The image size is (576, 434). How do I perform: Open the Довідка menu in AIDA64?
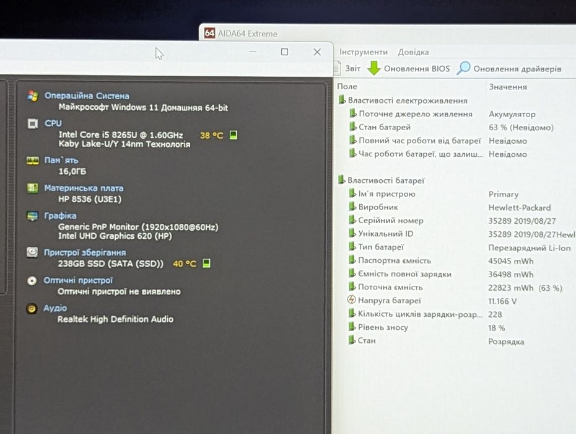pos(413,52)
